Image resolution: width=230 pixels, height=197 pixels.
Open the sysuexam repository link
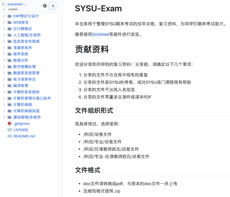point(17,5)
